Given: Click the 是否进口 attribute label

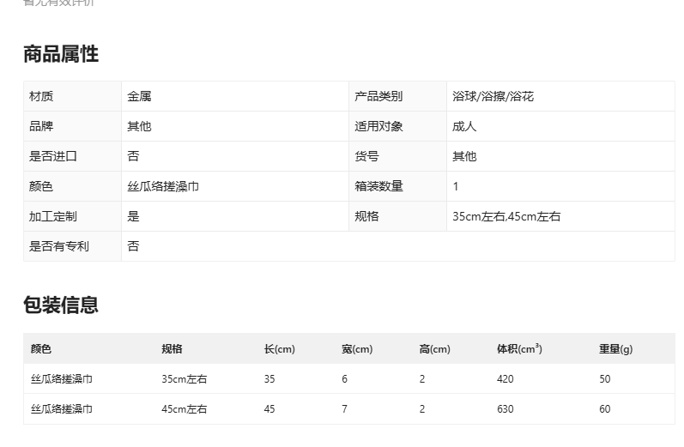Looking at the screenshot, I should (53, 156).
